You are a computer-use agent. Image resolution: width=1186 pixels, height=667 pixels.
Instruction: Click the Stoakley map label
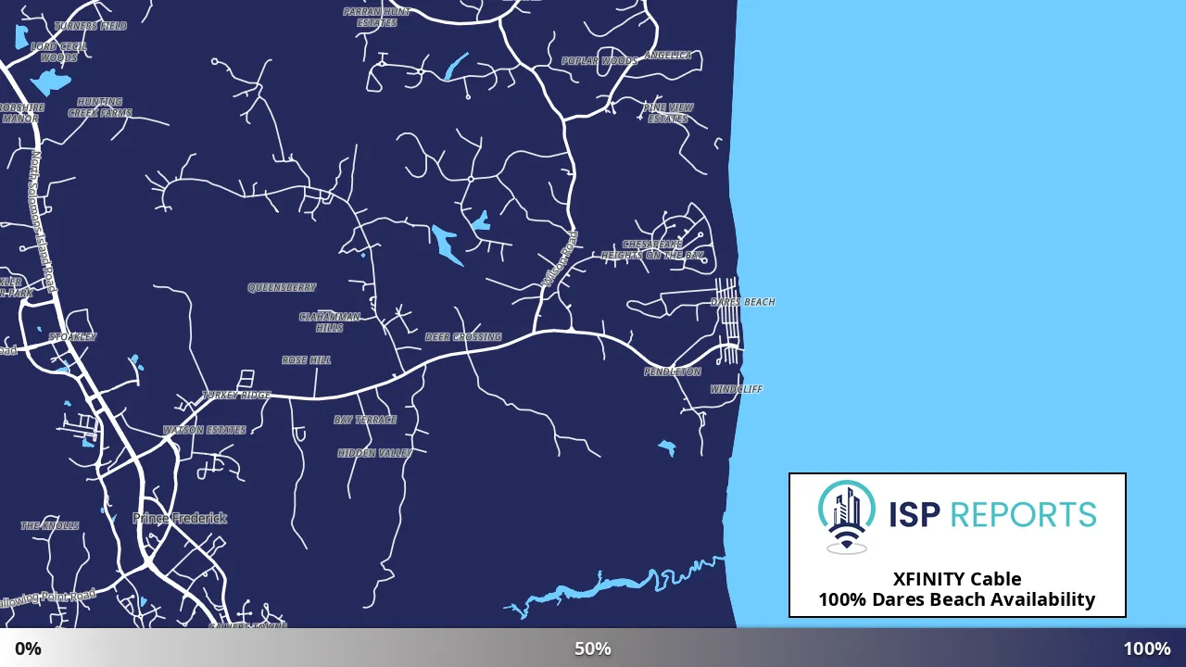tap(72, 337)
